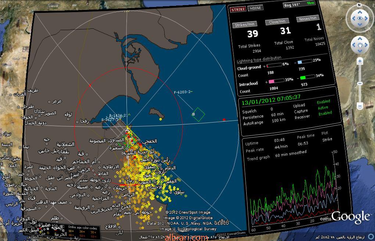Click the الافلاج place label
Viewport: 375px width, 241px height.
(x=111, y=226)
